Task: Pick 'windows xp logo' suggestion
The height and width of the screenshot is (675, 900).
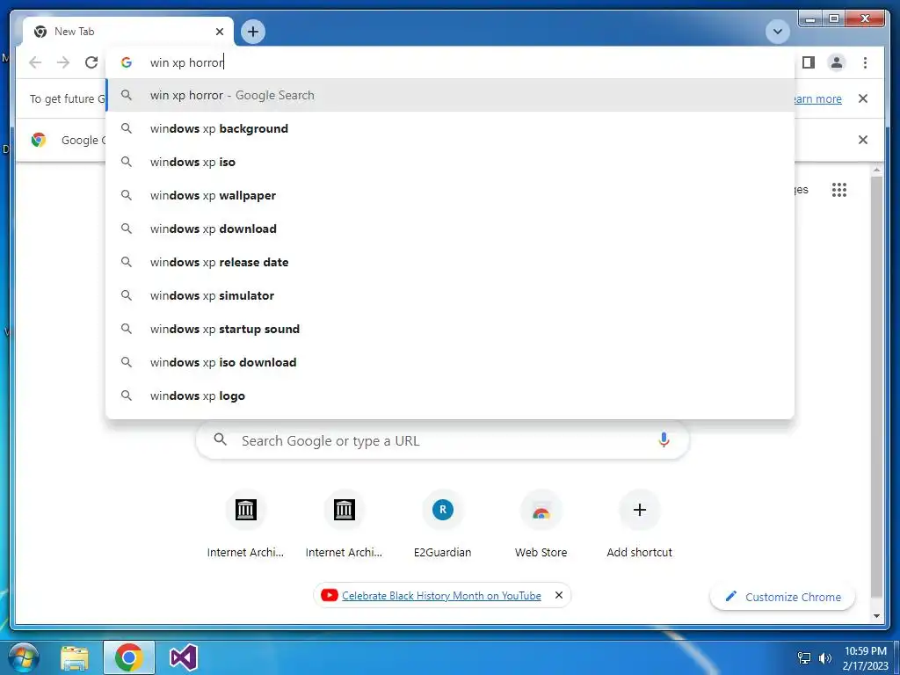Action: (451, 395)
